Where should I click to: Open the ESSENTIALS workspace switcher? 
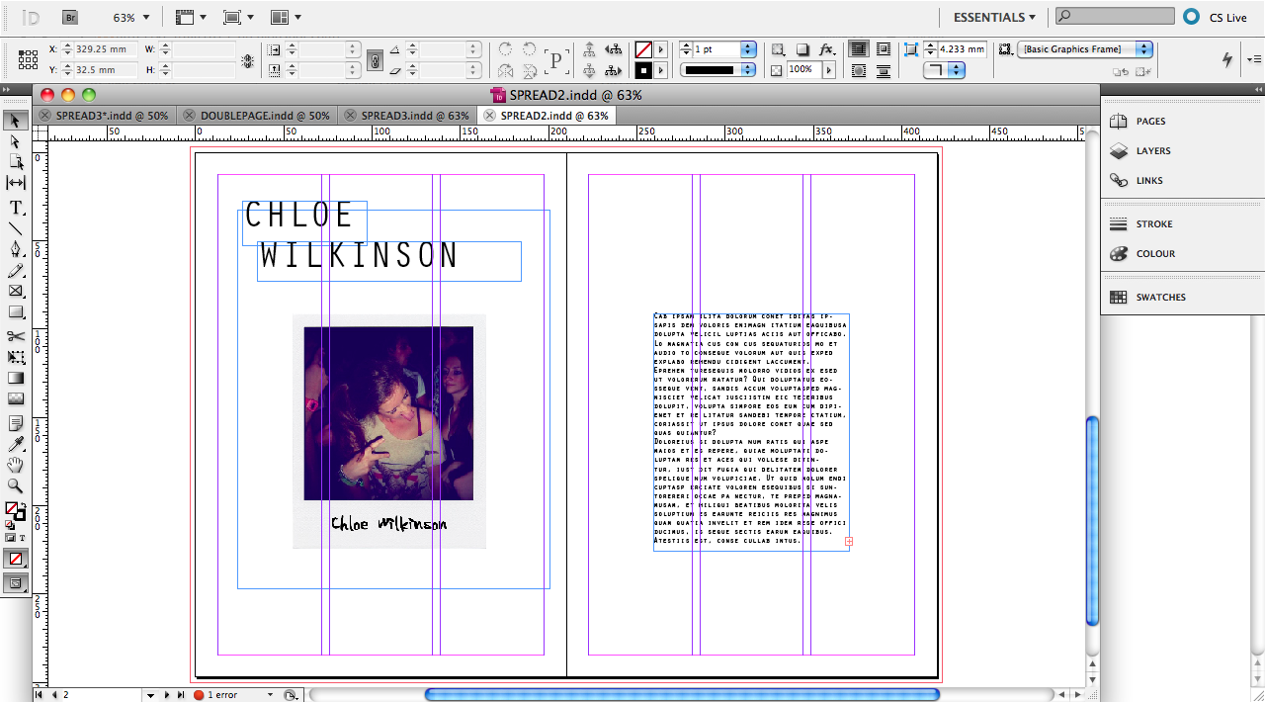pyautogui.click(x=993, y=17)
